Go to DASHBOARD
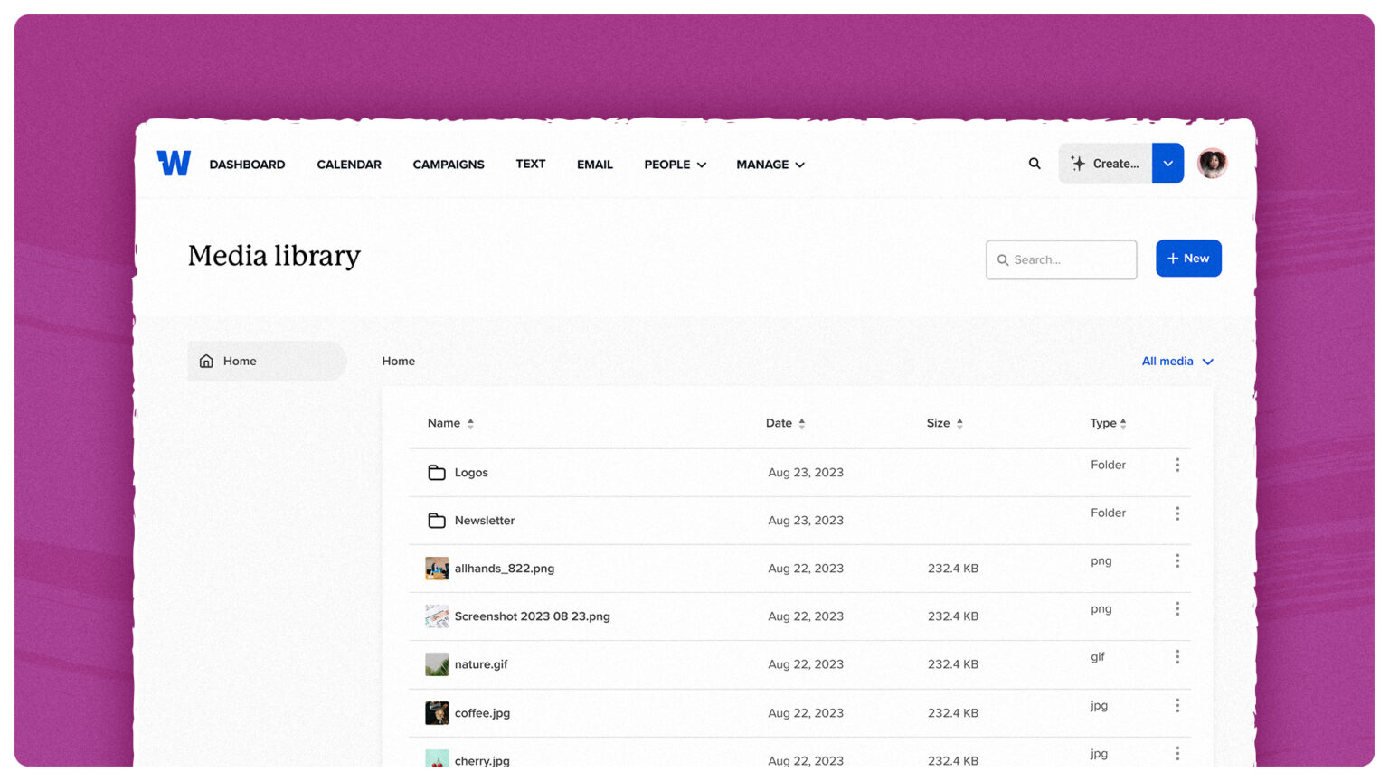 (x=247, y=165)
